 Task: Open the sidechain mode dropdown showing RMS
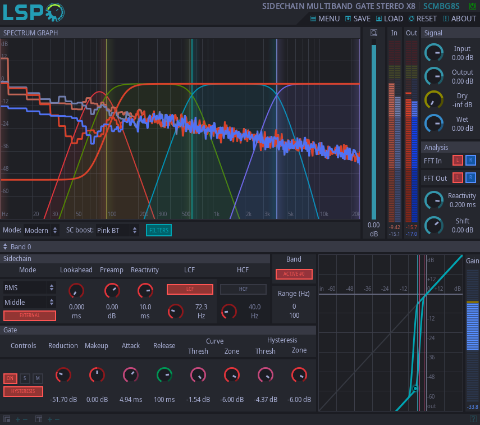click(x=29, y=288)
